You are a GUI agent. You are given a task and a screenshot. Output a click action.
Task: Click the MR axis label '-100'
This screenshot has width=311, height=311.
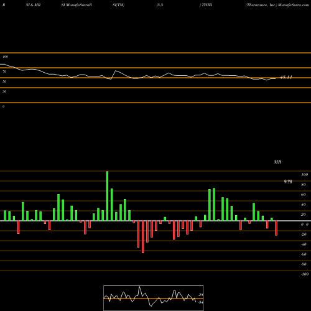[304, 274]
